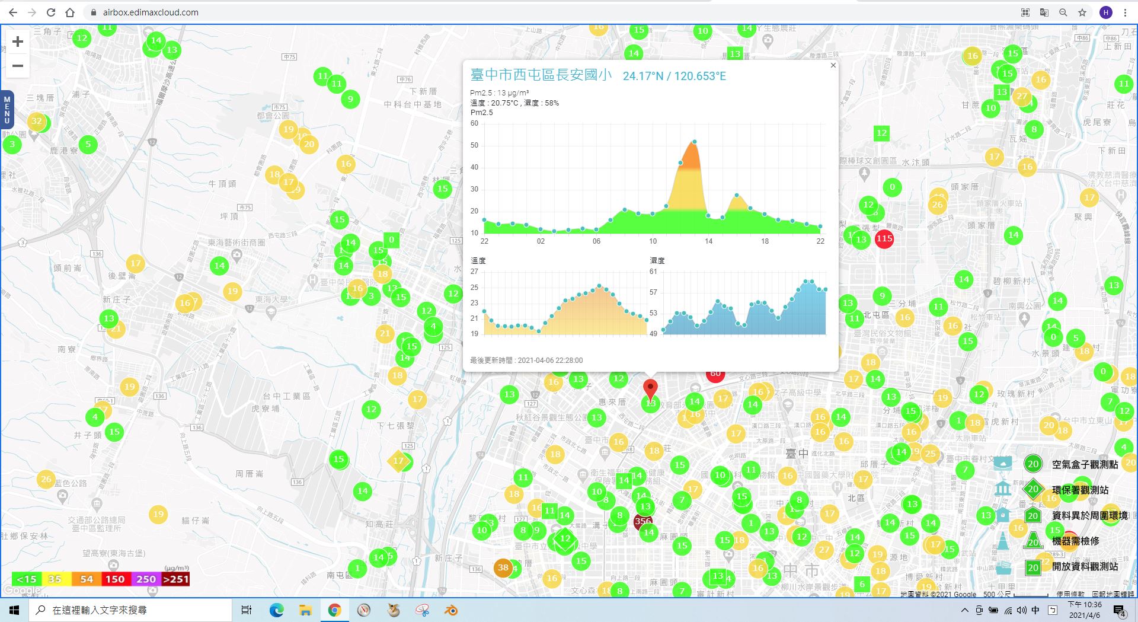1138x622 pixels.
Task: Click the 機器需檢修 legend label
Action: [x=1075, y=541]
